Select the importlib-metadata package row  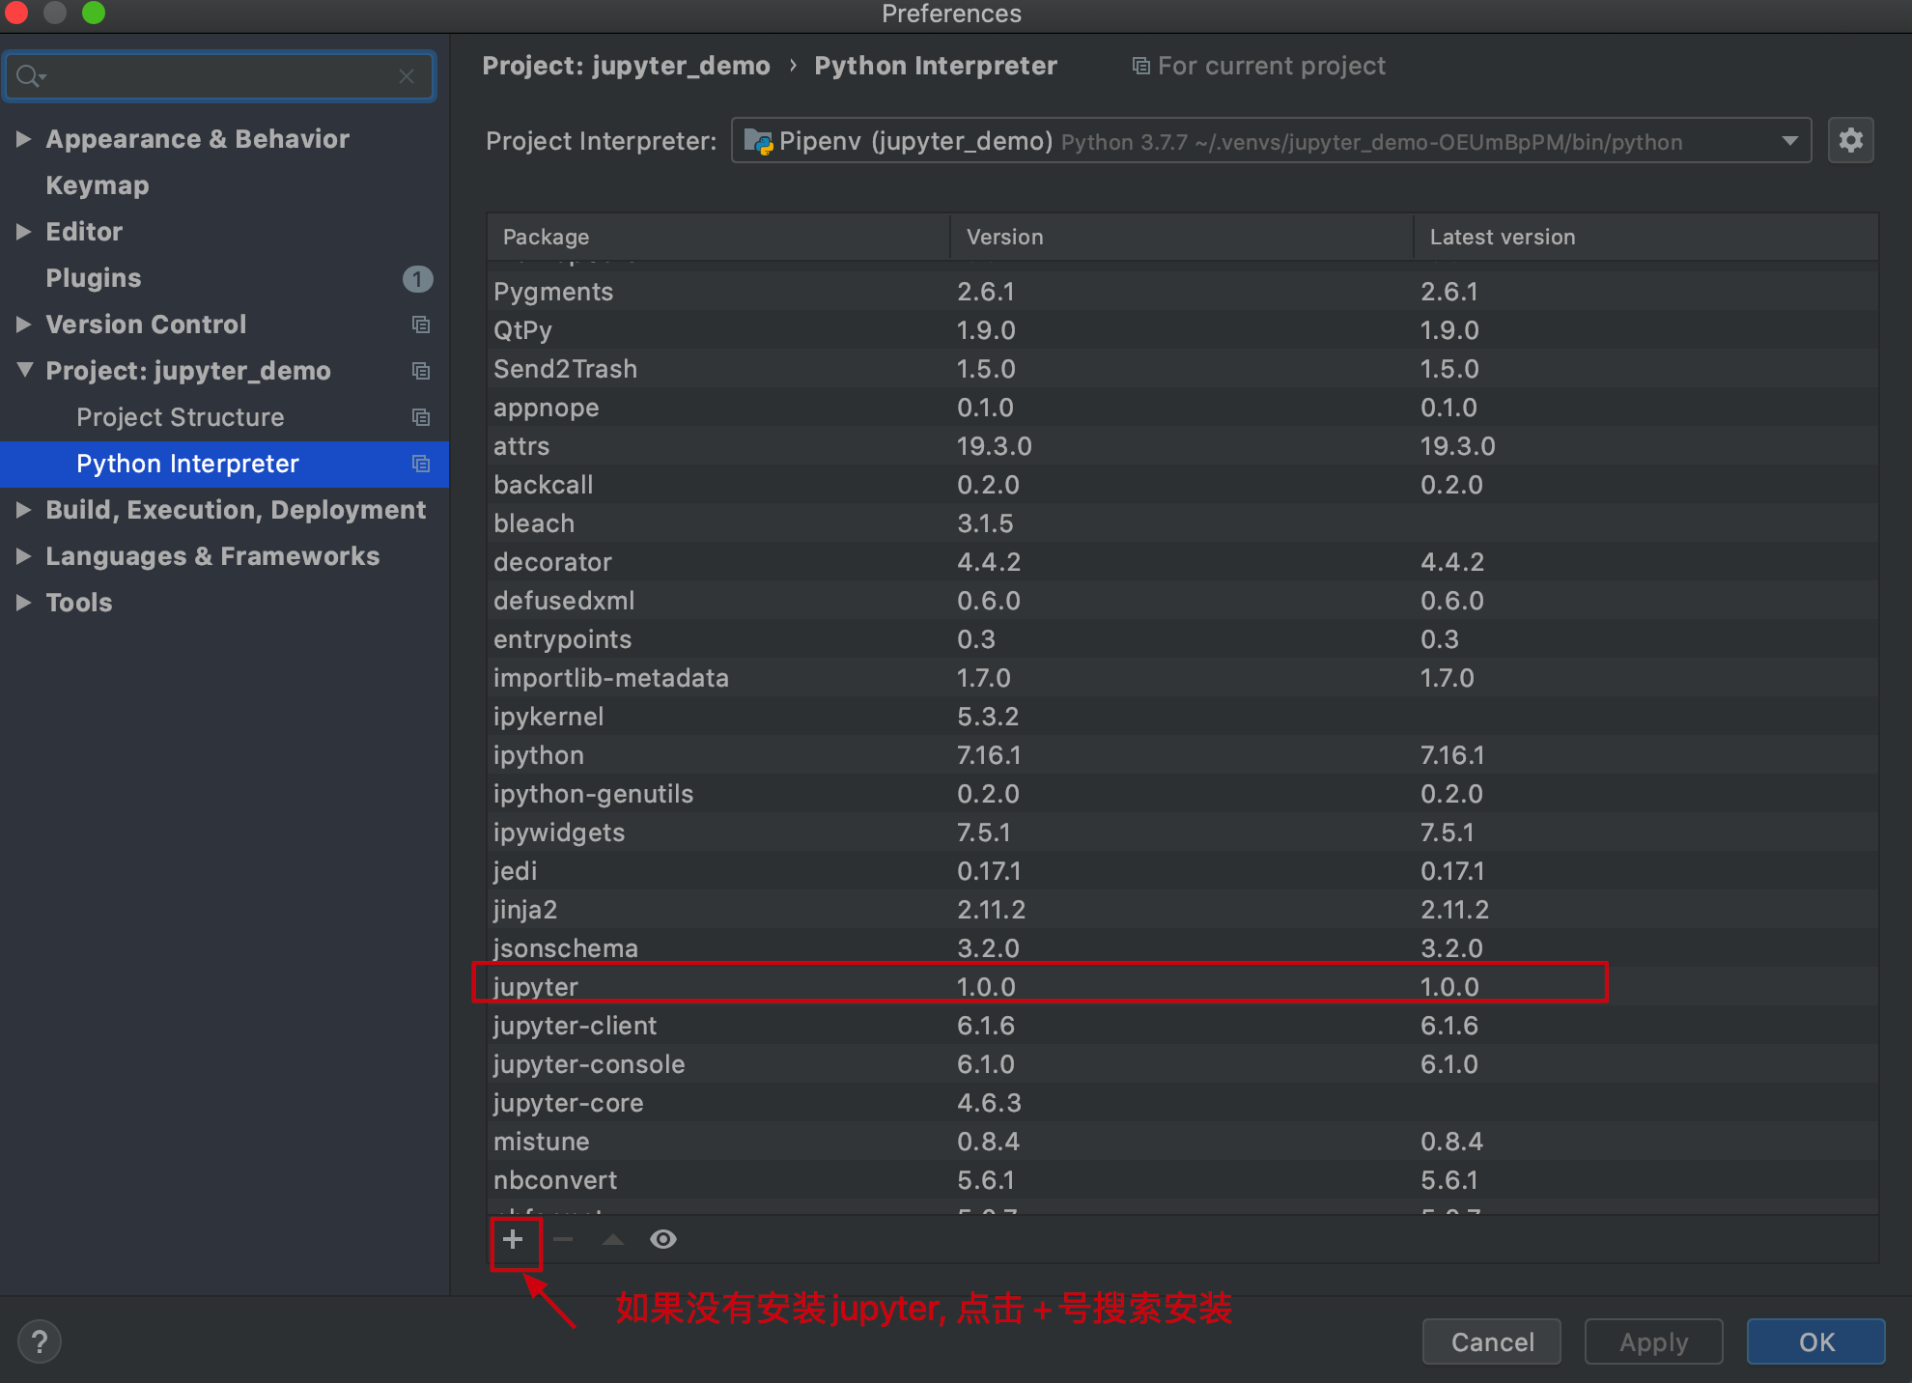click(x=1183, y=678)
